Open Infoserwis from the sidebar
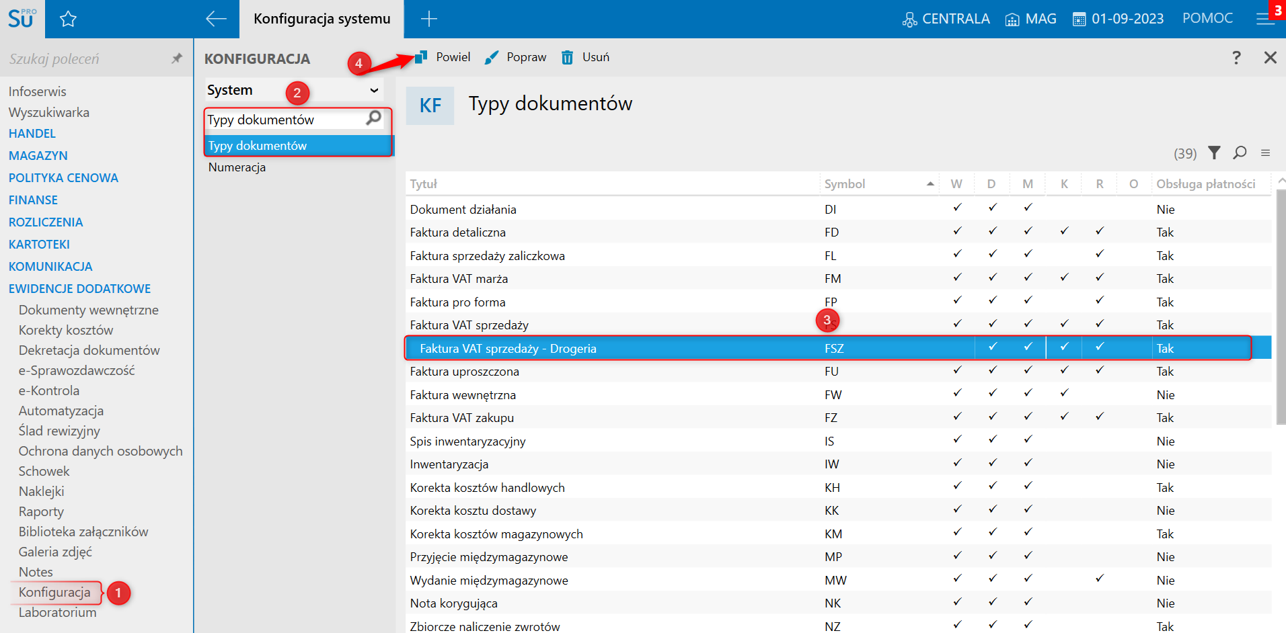 38,91
